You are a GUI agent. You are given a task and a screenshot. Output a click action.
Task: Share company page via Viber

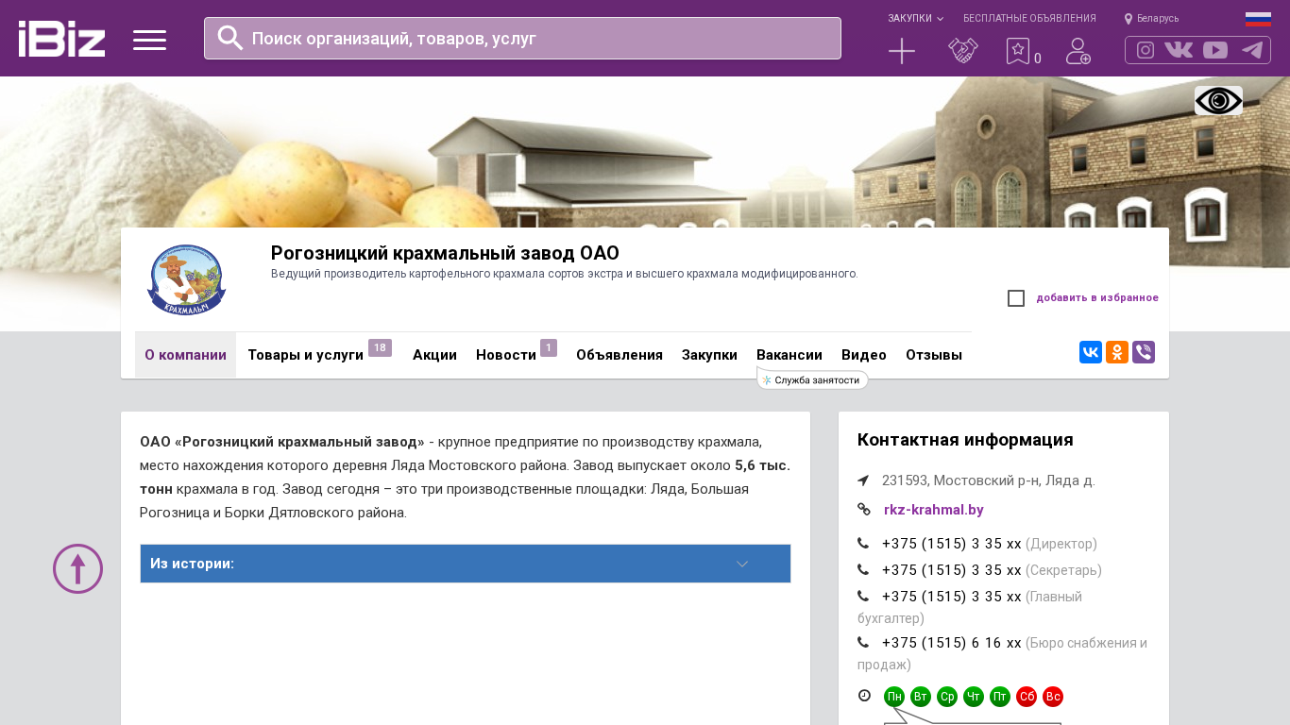tap(1144, 352)
